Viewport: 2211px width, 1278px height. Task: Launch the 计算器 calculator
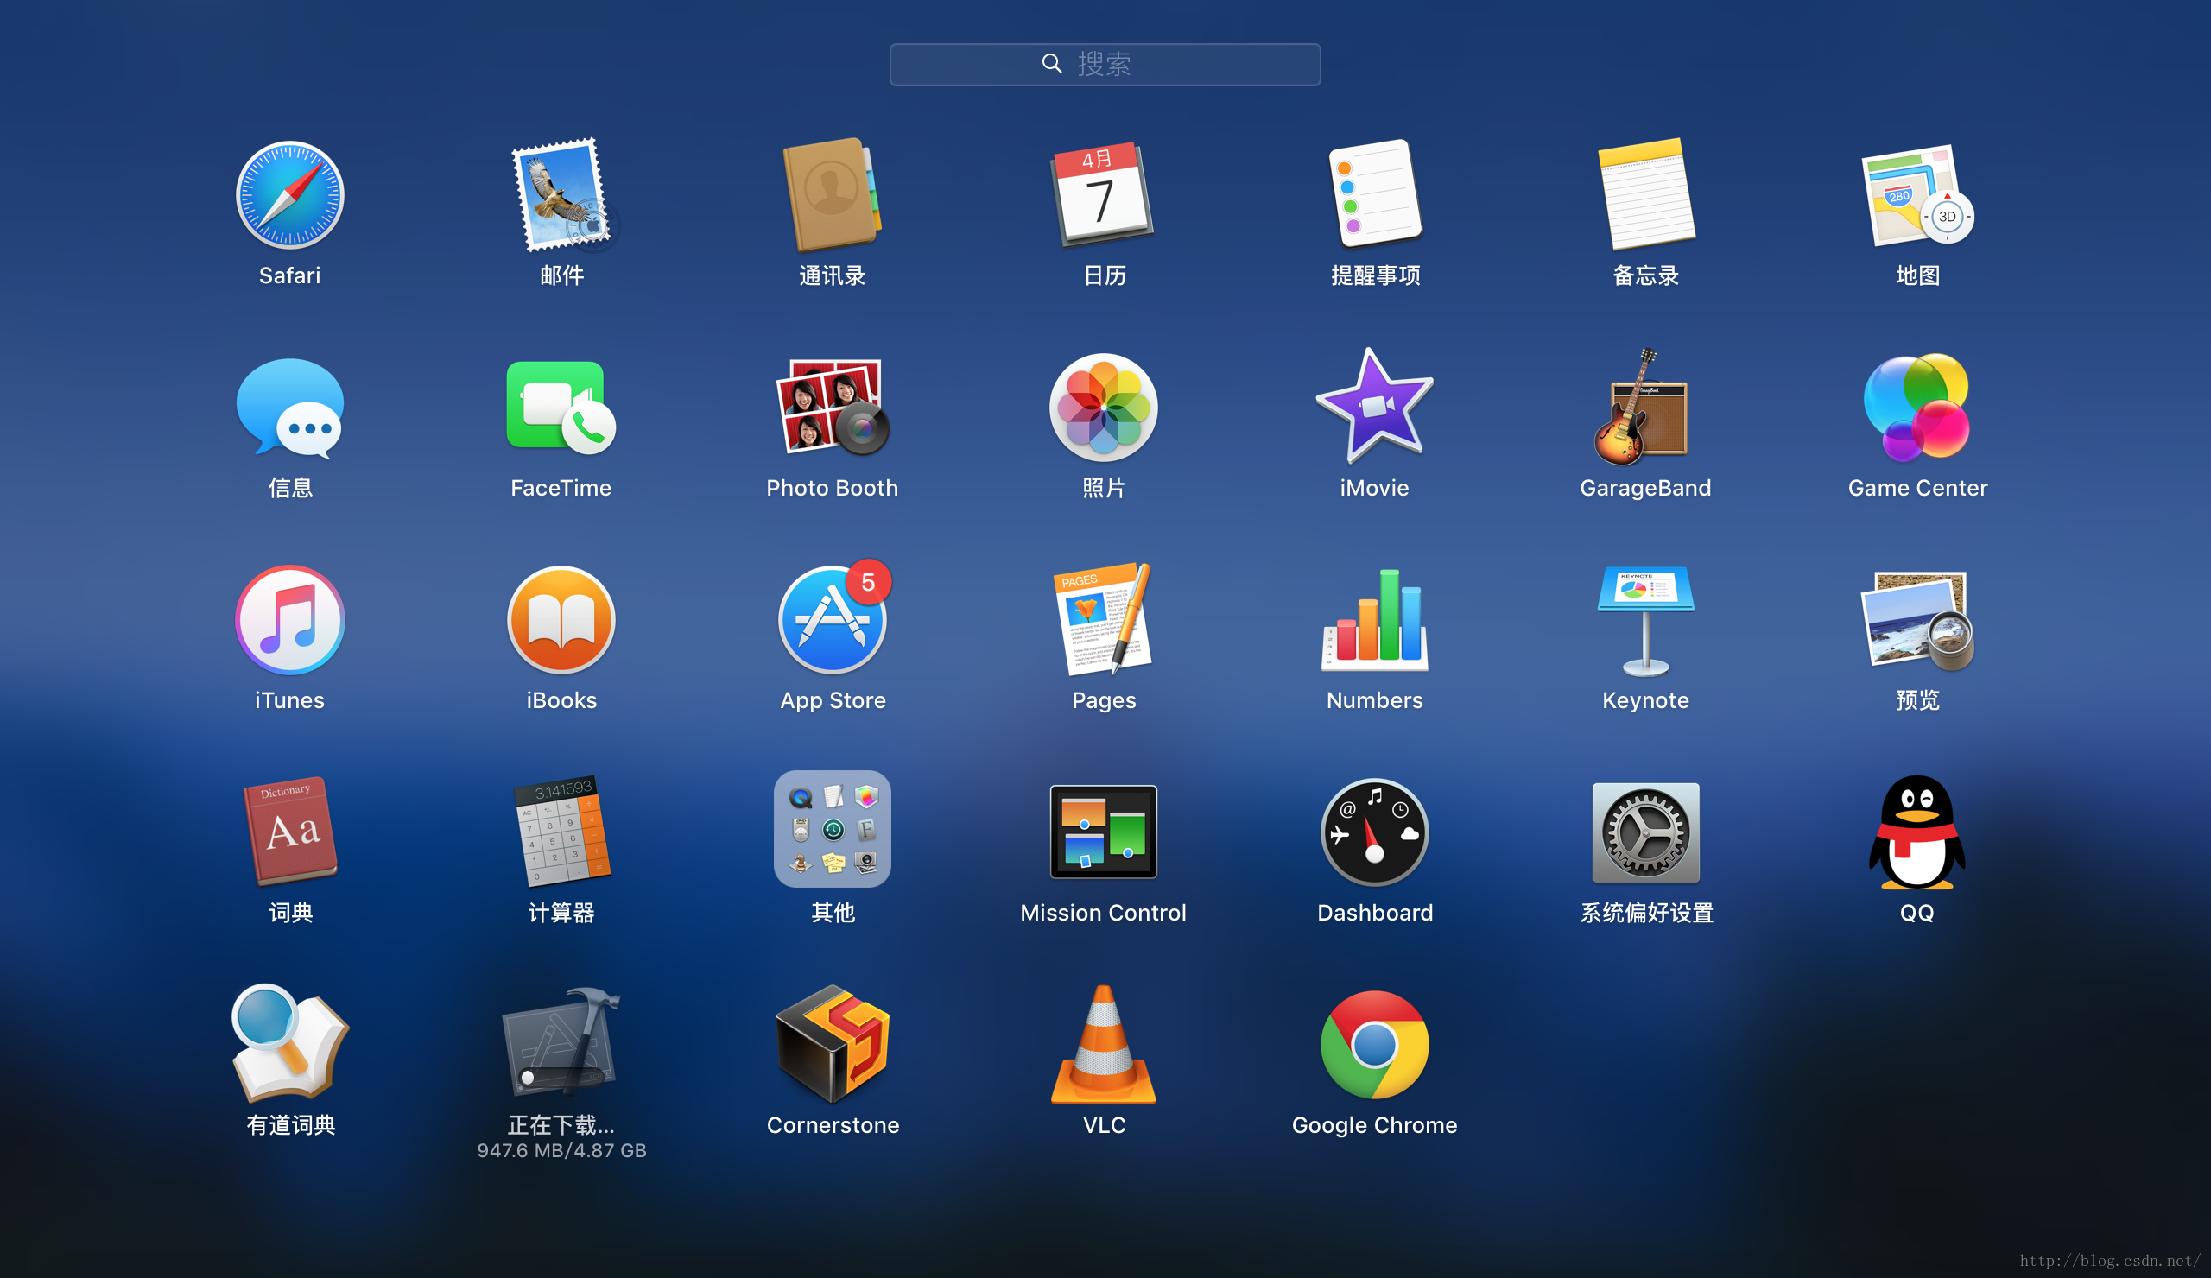pyautogui.click(x=562, y=832)
